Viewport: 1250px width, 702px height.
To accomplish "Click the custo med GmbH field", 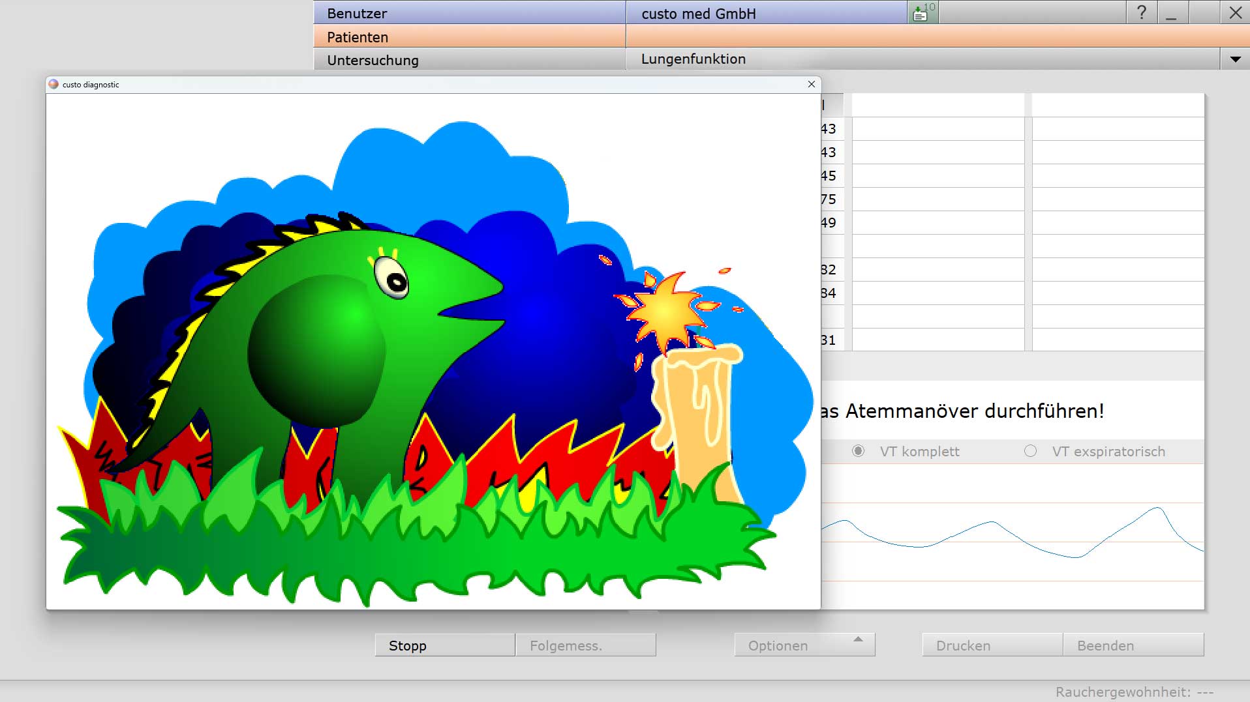I will point(767,13).
